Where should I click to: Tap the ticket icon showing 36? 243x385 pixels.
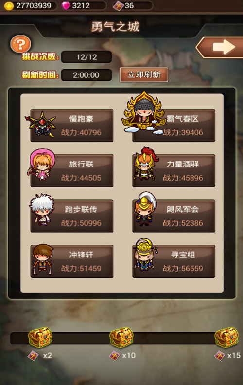click(x=118, y=6)
